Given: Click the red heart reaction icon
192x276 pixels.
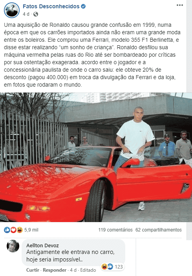Looking at the screenshot, I should click(13, 230).
